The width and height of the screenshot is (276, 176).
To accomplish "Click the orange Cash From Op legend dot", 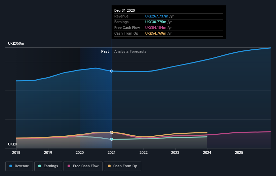I will (x=109, y=166).
